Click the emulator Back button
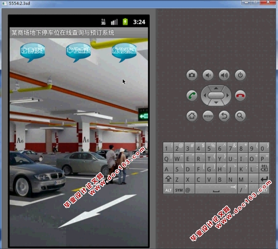 [x=224, y=116]
